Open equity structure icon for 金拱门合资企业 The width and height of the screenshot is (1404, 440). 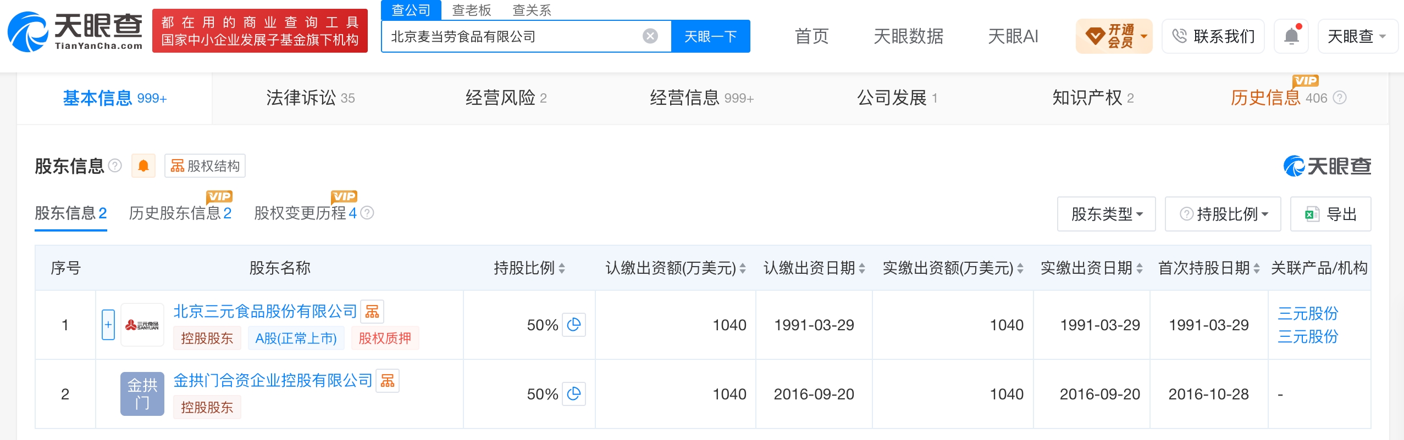[388, 381]
